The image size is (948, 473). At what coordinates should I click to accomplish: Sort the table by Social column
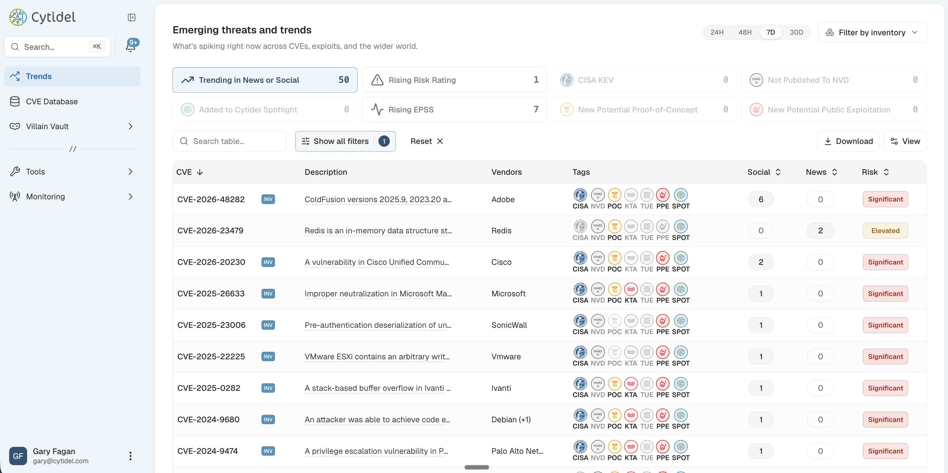click(764, 172)
